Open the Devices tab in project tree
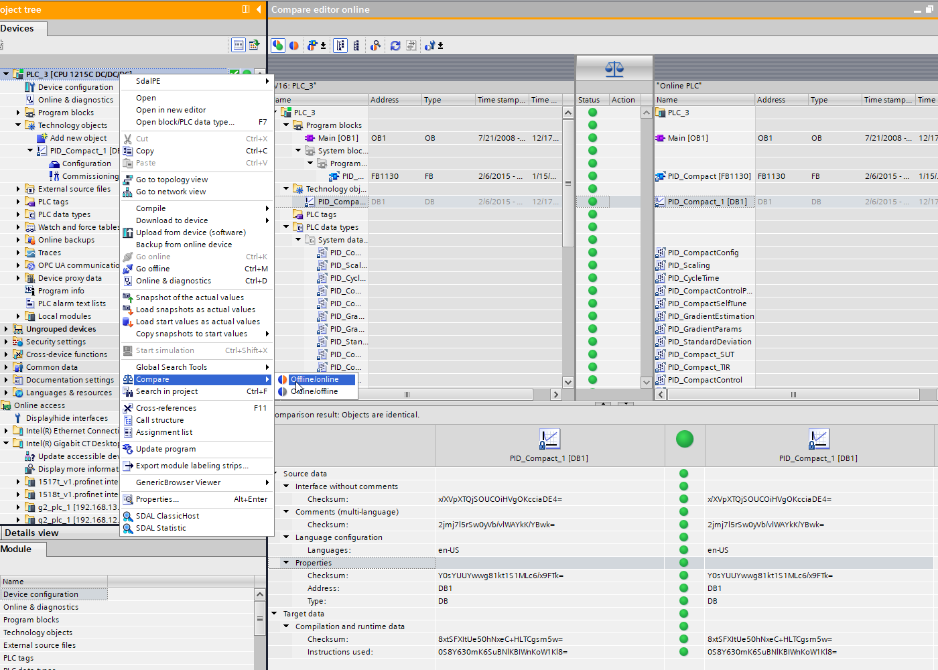 pos(17,28)
